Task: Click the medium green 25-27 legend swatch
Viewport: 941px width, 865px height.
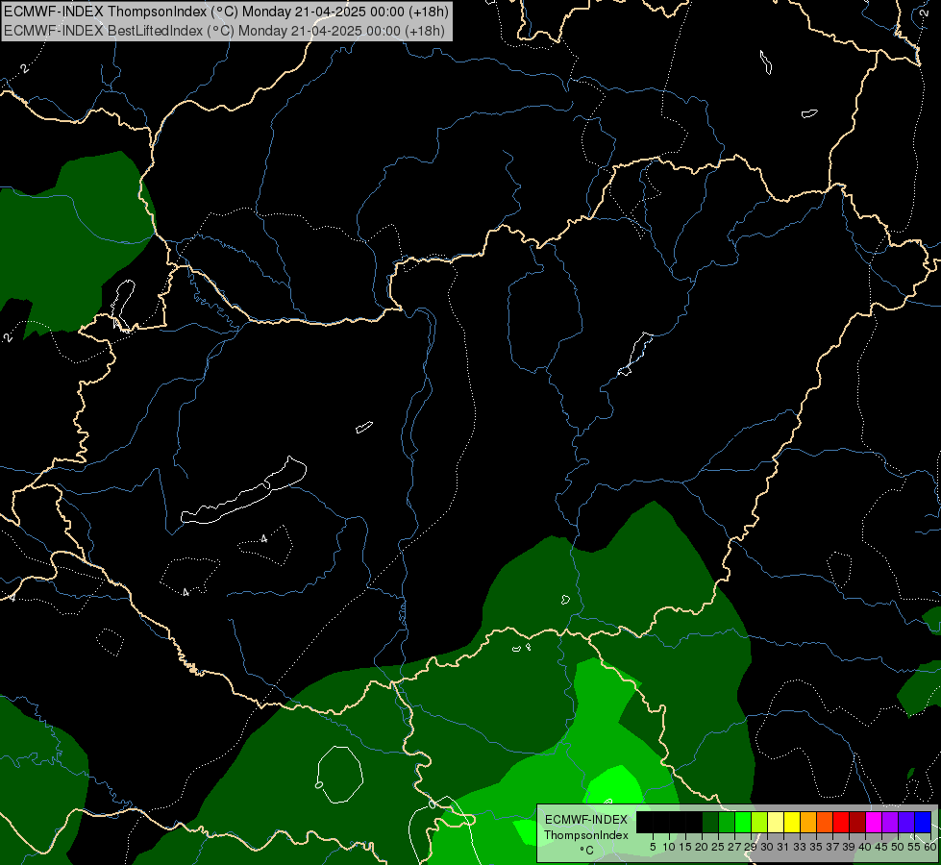Action: pos(727,823)
